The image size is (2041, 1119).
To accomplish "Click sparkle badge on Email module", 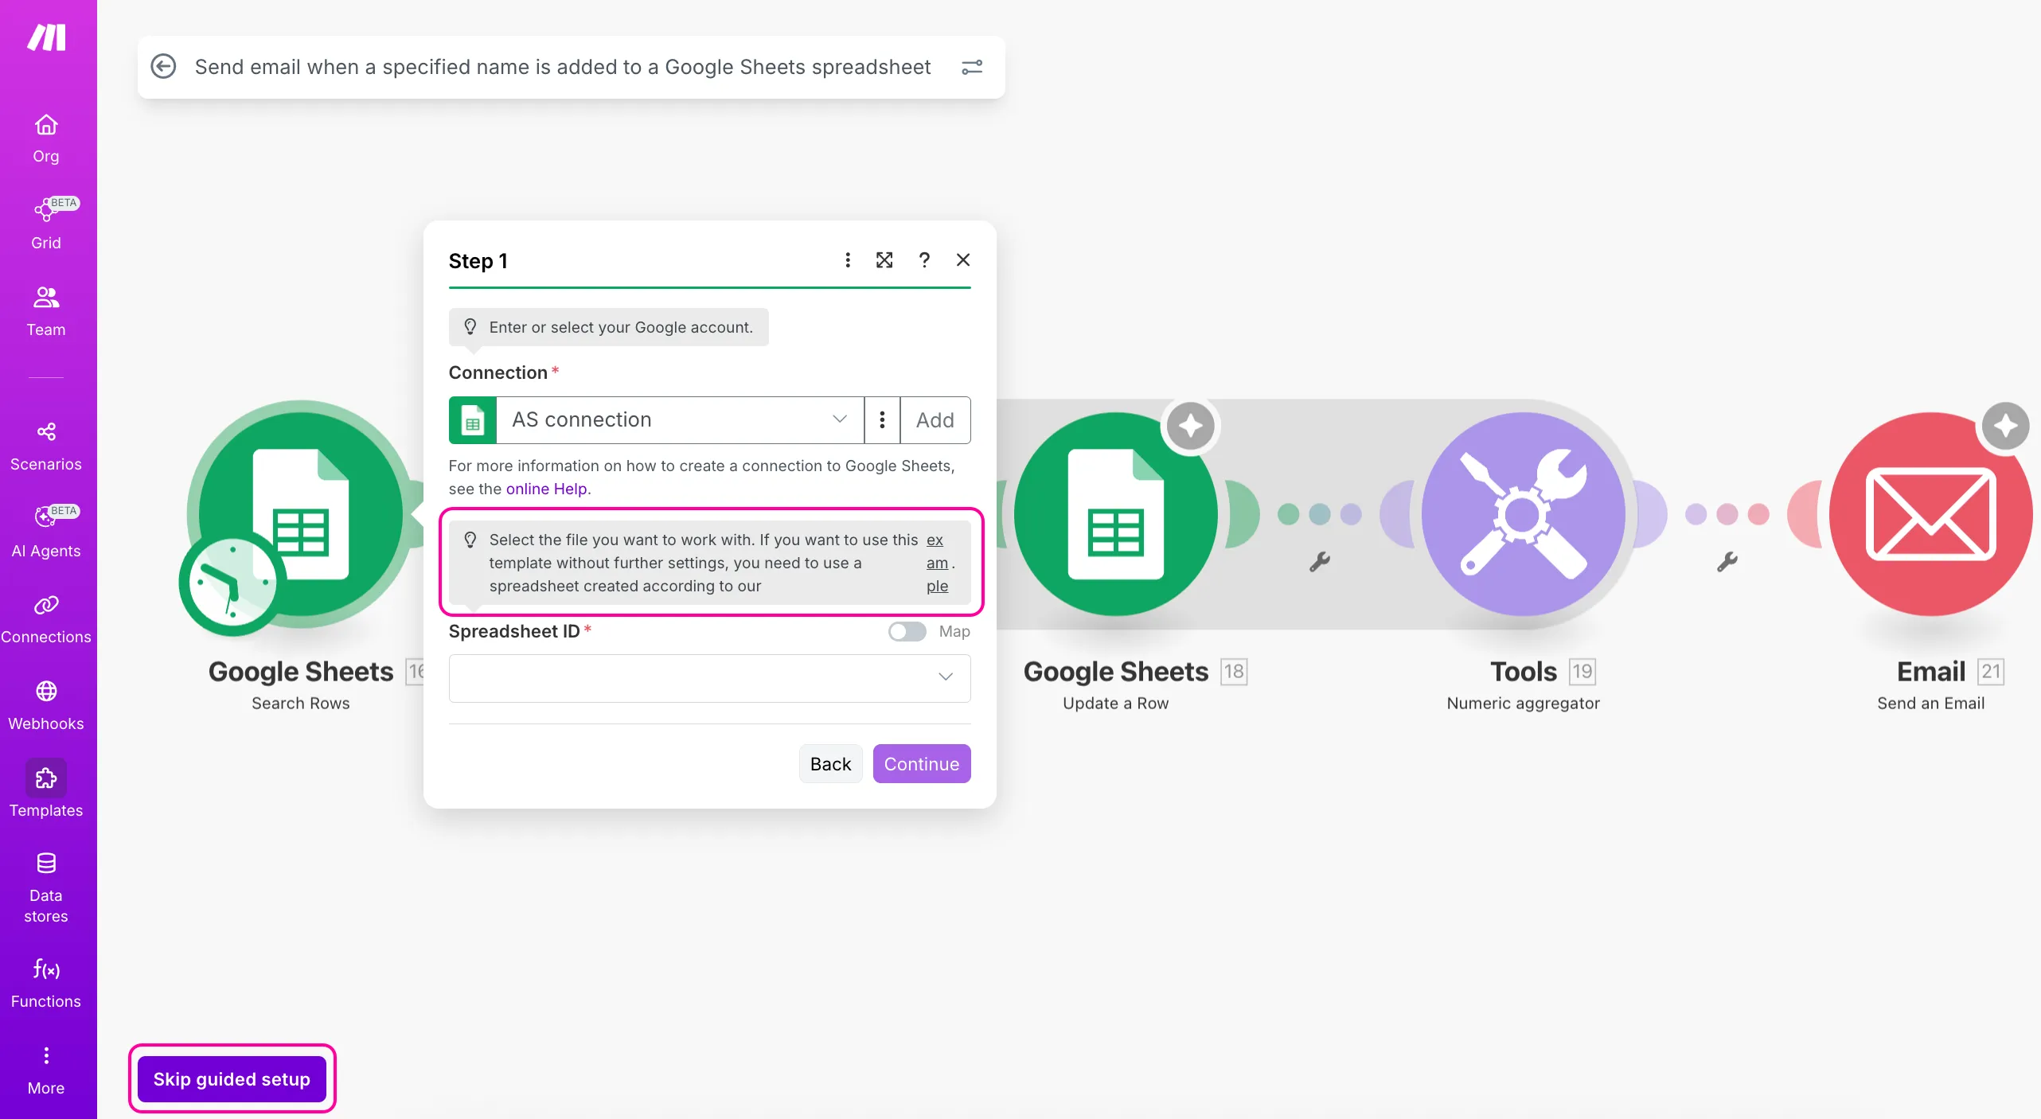I will coord(2005,427).
